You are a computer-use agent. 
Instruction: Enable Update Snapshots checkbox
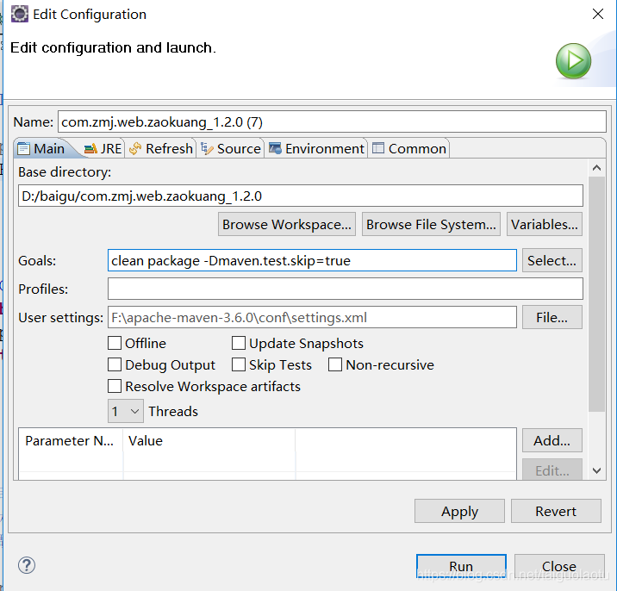pyautogui.click(x=239, y=343)
